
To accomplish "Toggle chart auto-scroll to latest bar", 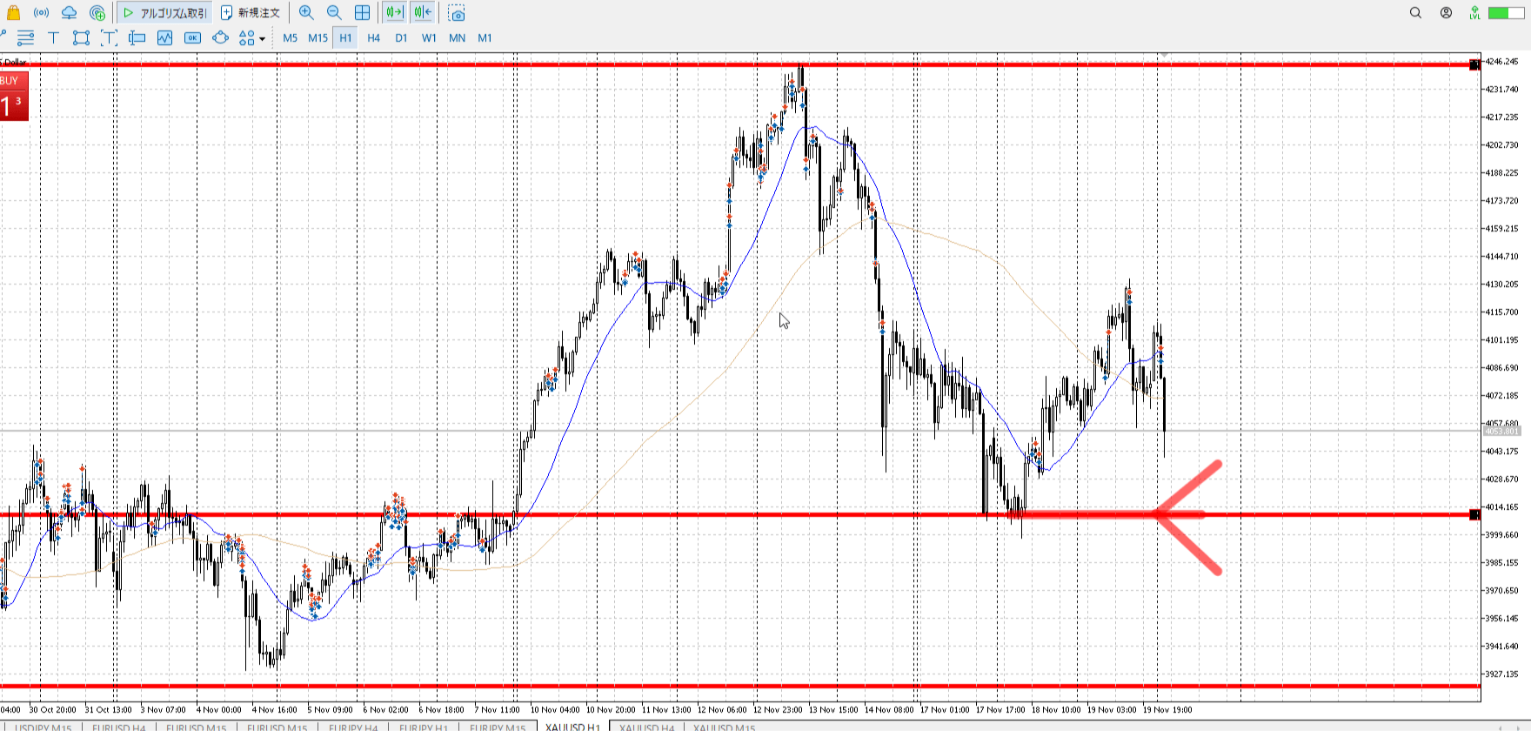I will point(394,13).
